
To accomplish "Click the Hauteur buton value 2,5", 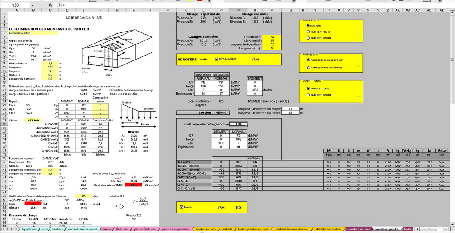I will (x=50, y=63).
